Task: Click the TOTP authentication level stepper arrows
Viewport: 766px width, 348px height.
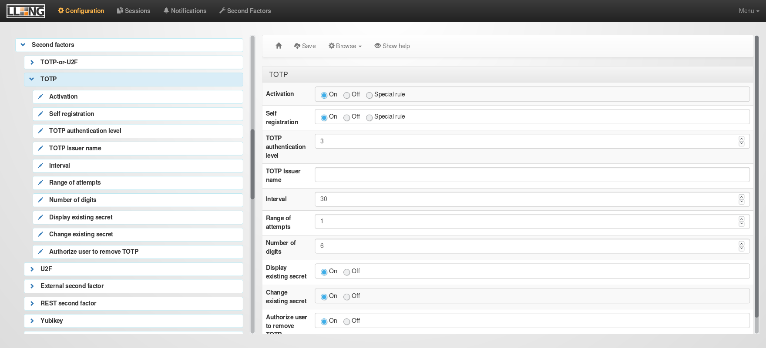Action: [742, 141]
